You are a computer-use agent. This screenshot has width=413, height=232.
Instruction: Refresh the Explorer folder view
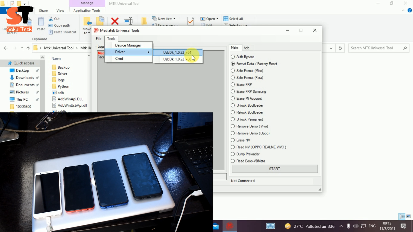coord(340,48)
